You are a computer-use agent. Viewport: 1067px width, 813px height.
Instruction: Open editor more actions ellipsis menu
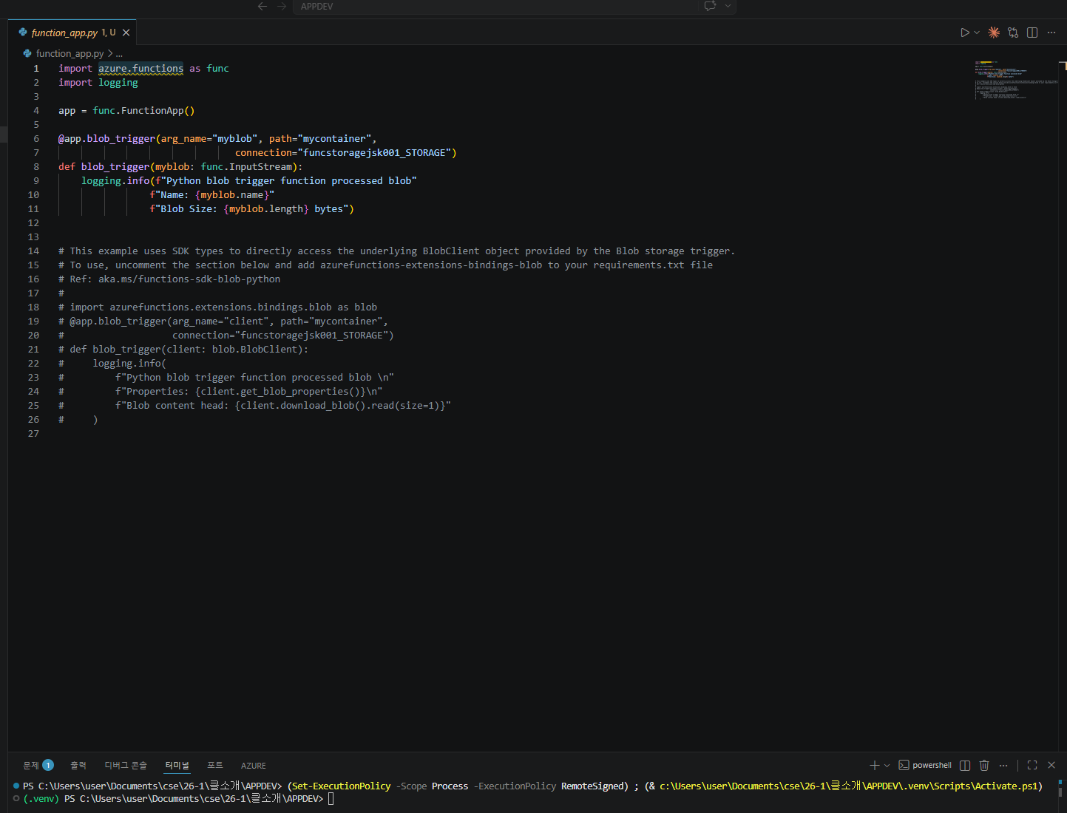pos(1051,33)
